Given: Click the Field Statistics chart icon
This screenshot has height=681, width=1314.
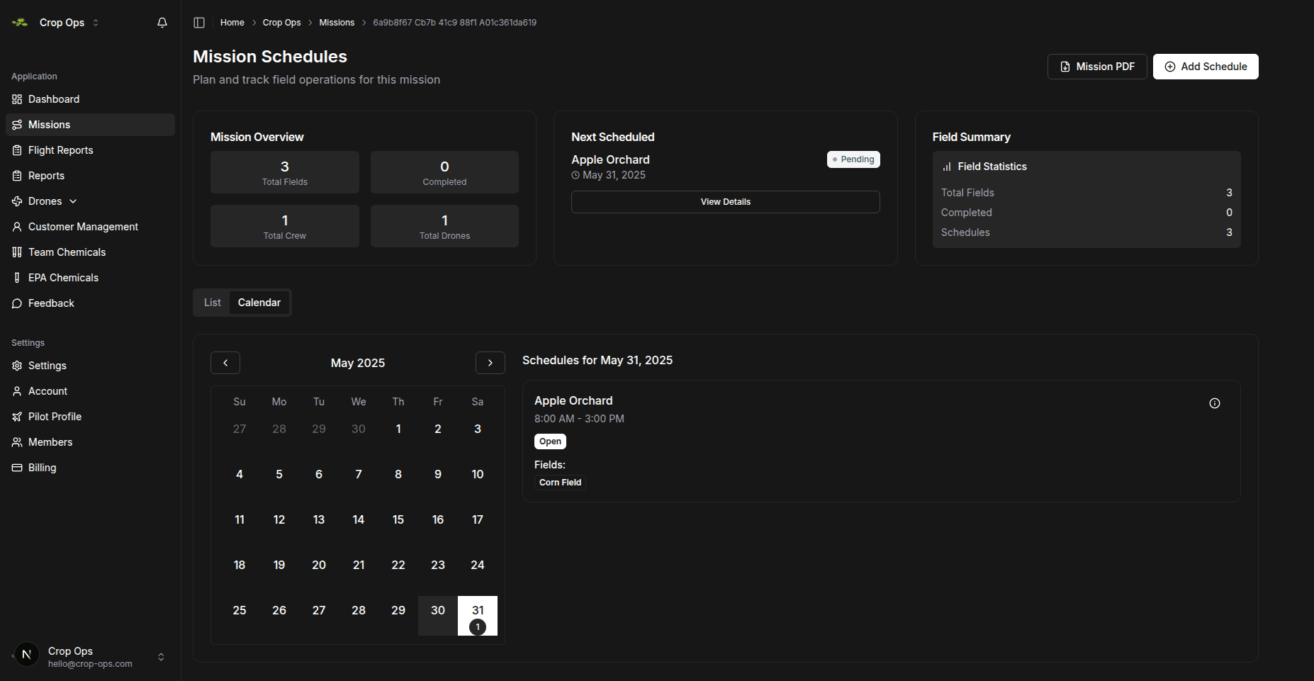Looking at the screenshot, I should tap(947, 167).
